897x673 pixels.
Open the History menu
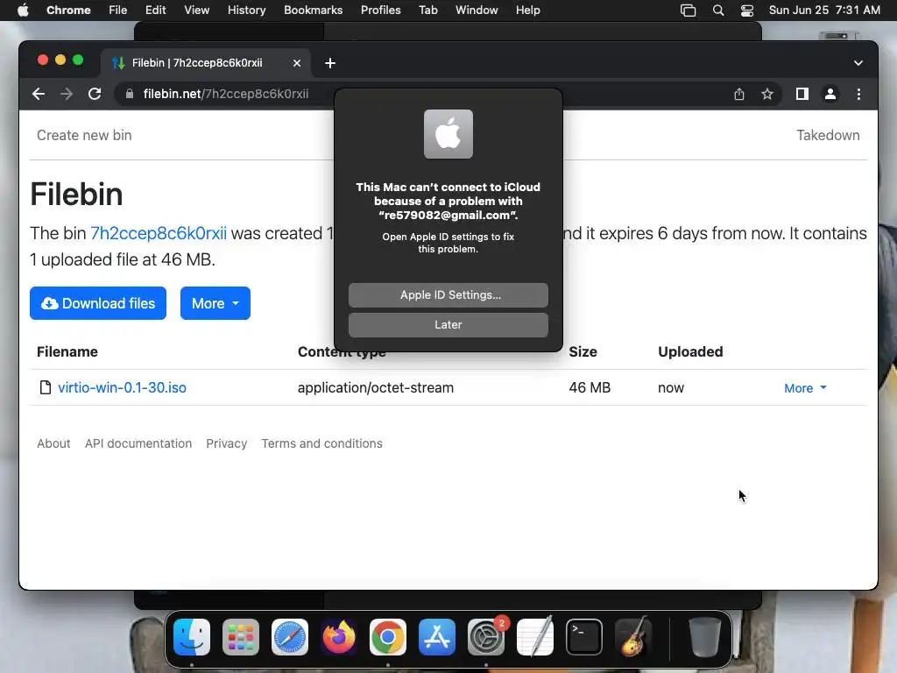click(246, 10)
